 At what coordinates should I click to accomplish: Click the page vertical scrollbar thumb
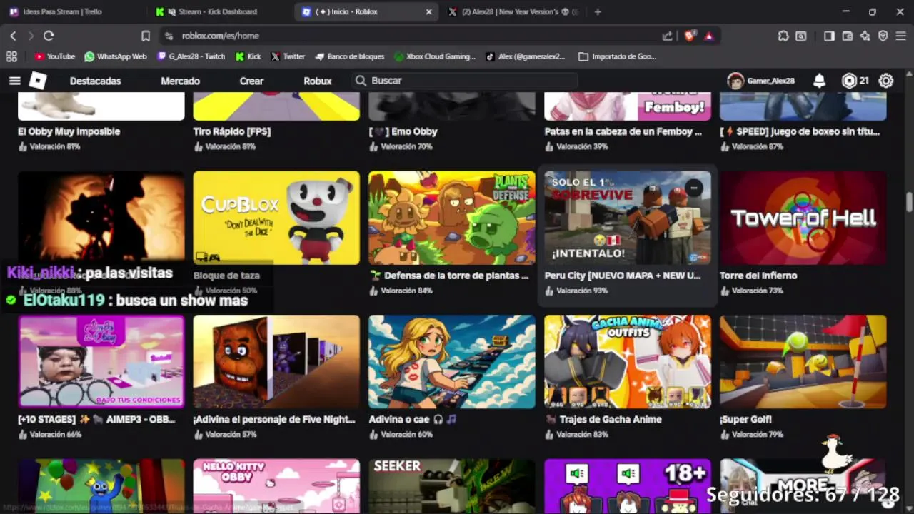[909, 203]
